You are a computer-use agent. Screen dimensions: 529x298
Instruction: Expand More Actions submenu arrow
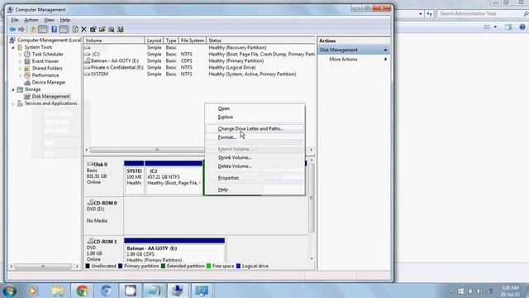pyautogui.click(x=386, y=59)
